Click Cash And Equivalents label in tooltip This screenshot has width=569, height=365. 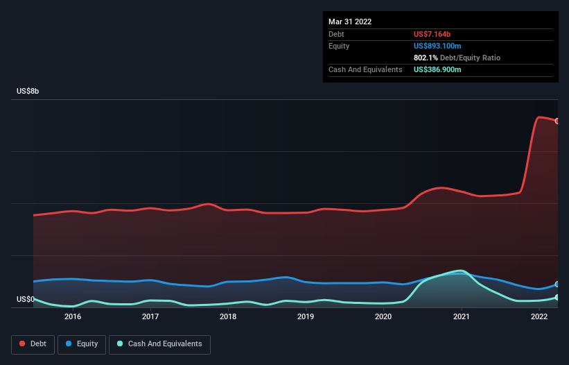pyautogui.click(x=365, y=69)
